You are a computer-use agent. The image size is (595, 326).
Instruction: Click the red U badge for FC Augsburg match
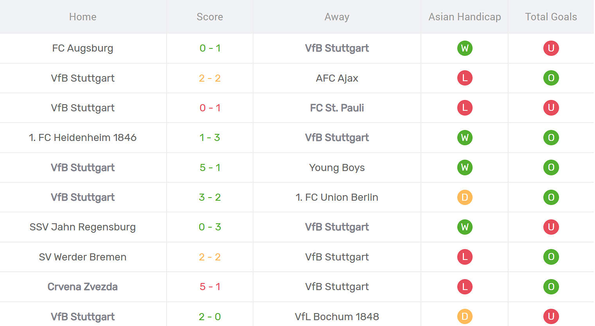click(551, 48)
